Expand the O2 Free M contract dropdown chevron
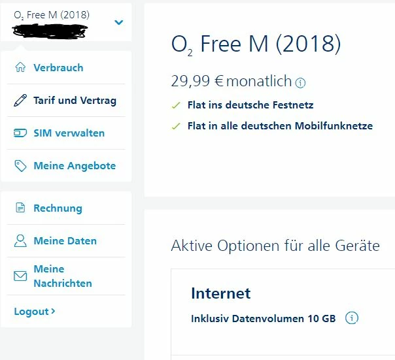The width and height of the screenshot is (395, 360). point(118,22)
